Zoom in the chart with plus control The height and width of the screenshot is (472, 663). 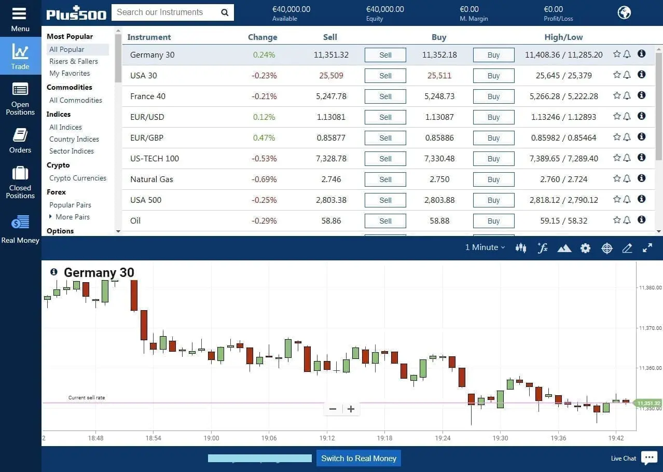click(351, 409)
